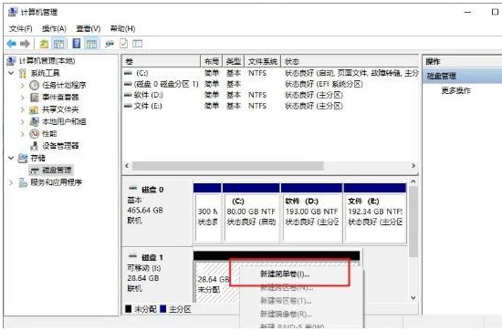
Task: Expand Services and Applications (服务和应用程序) node
Action: click(11, 182)
